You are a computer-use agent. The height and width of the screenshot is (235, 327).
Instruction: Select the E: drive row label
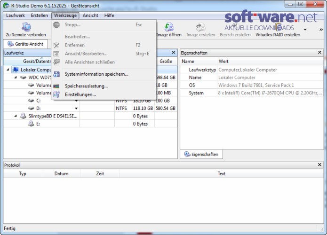38,124
